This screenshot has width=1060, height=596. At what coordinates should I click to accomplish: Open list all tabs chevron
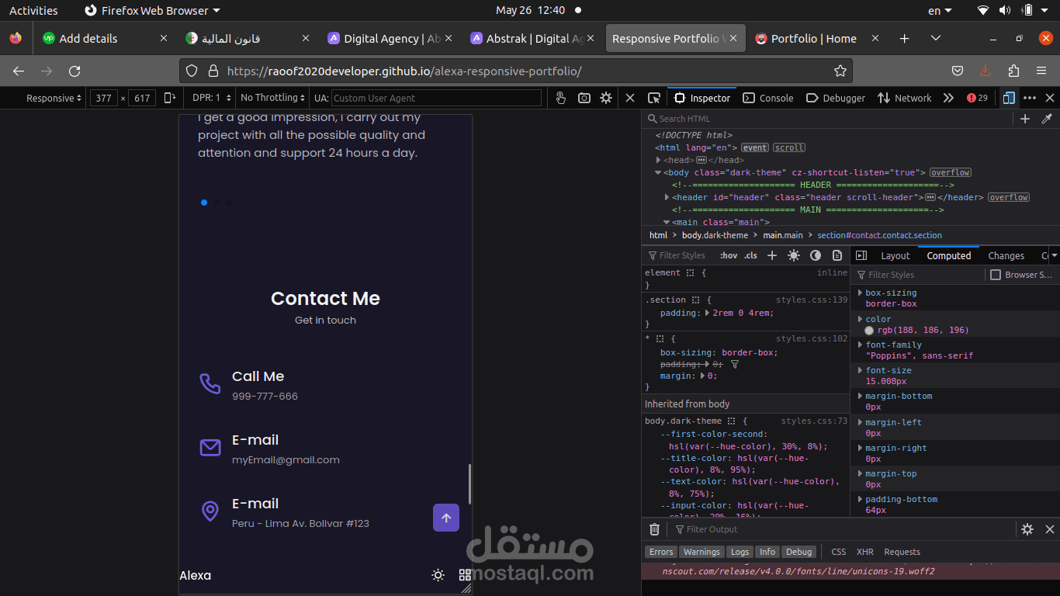tap(936, 39)
